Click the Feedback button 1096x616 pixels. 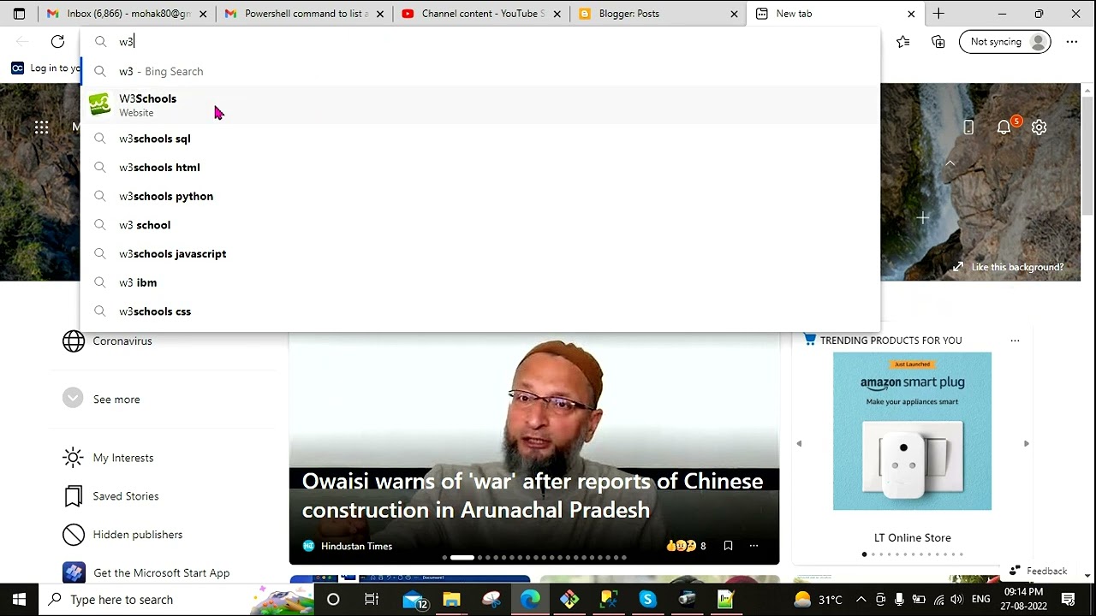coord(1038,571)
